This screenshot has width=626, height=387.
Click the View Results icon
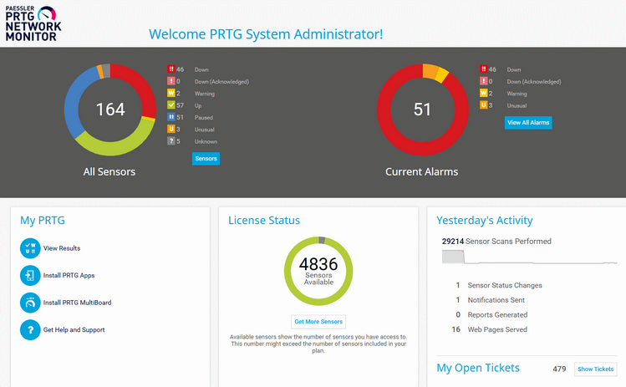[x=29, y=248]
